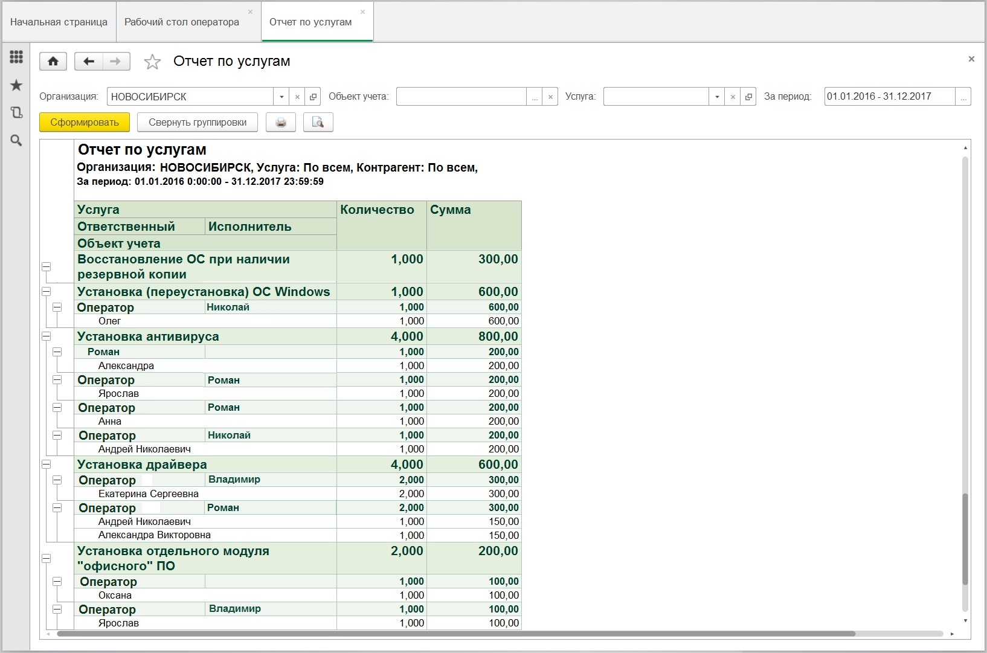987x653 pixels.
Task: Click 'Свернуть группировки' button
Action: click(198, 123)
